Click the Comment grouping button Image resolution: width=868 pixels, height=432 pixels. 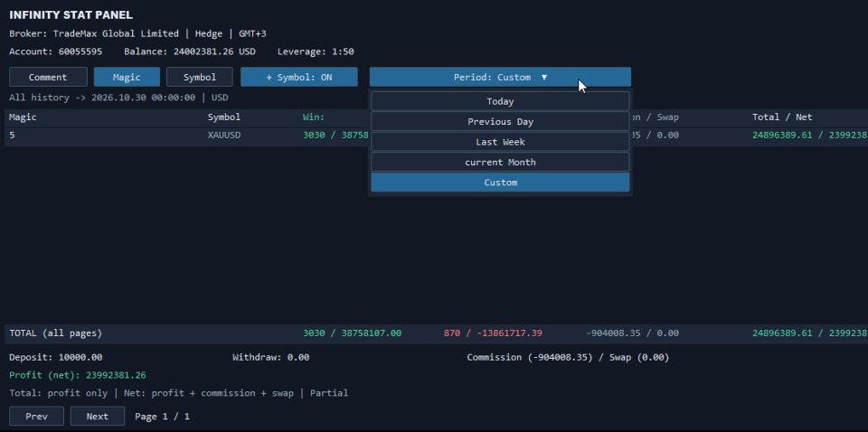pyautogui.click(x=48, y=77)
